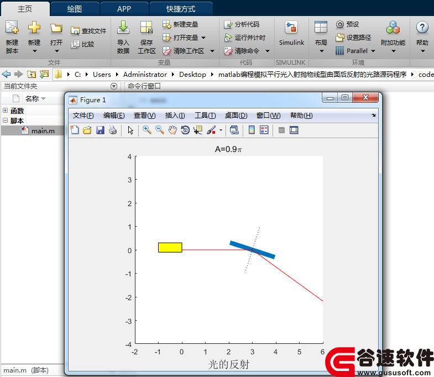Print the figure with the printer icon
This screenshot has width=434, height=377.
point(113,130)
